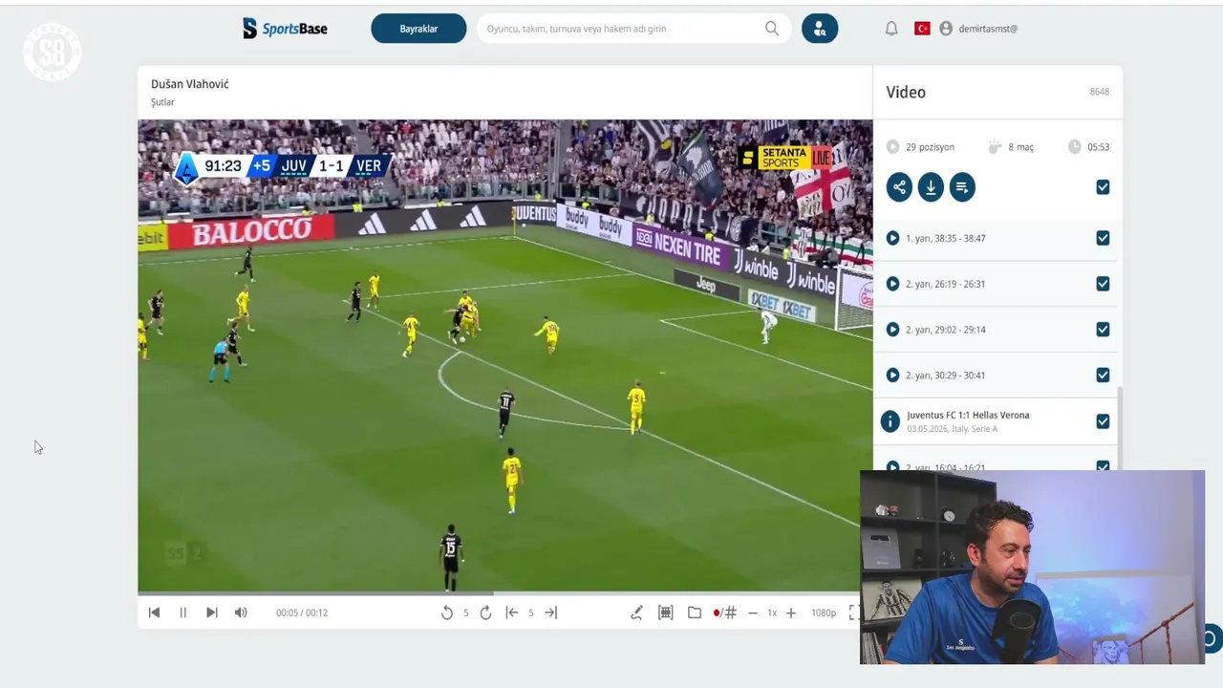Decrease playback speed with minus
Viewport: 1223px width, 688px height.
(753, 613)
